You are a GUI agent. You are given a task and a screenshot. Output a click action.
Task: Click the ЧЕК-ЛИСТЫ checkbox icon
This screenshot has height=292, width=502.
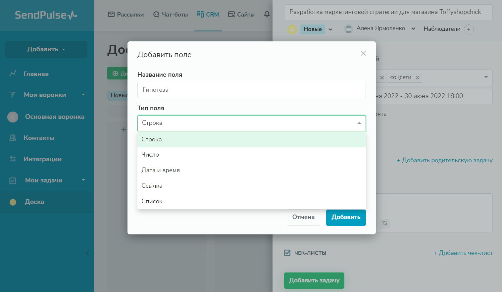pos(287,253)
